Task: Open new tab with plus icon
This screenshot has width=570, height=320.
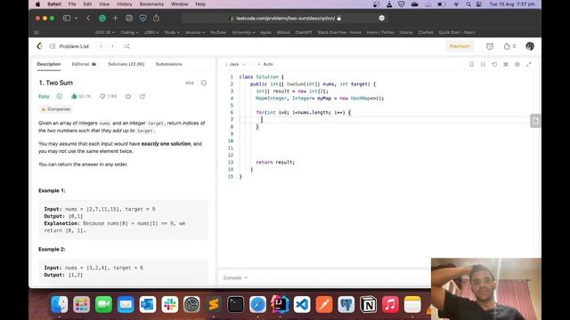Action: (115, 18)
